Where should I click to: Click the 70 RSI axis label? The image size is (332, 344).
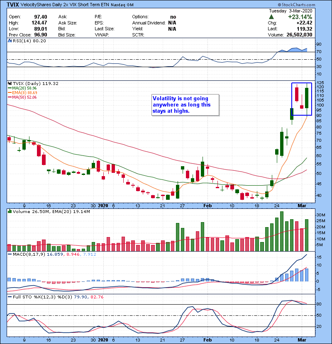(319, 52)
